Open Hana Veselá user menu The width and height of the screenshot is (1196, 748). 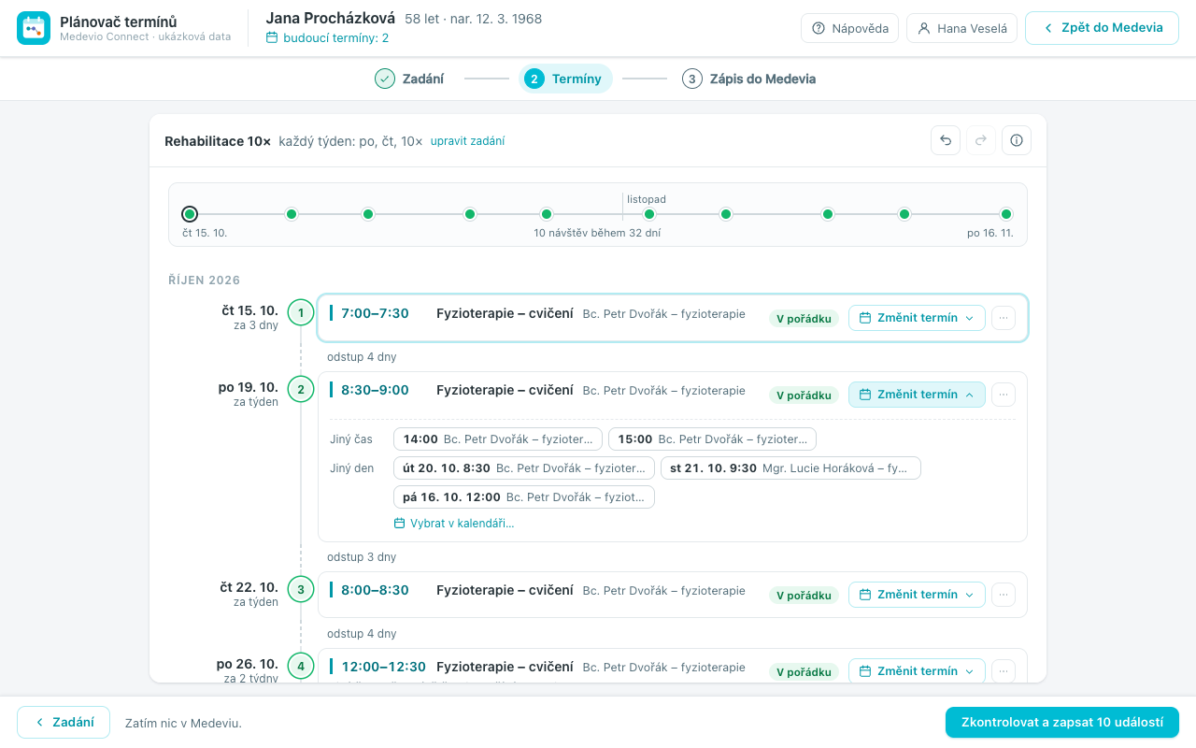point(961,28)
